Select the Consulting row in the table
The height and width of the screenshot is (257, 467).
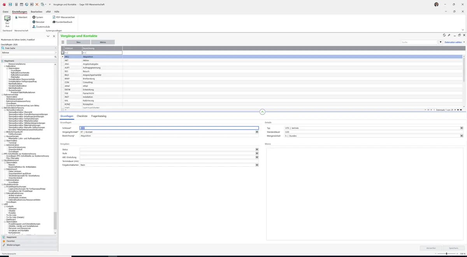(x=263, y=83)
